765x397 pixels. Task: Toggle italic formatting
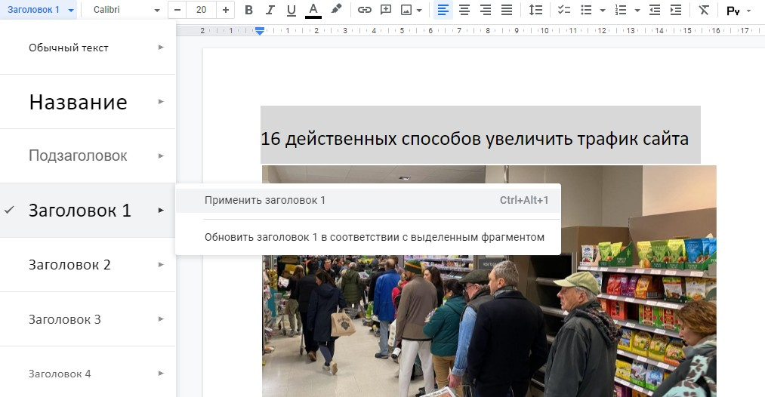pos(270,11)
